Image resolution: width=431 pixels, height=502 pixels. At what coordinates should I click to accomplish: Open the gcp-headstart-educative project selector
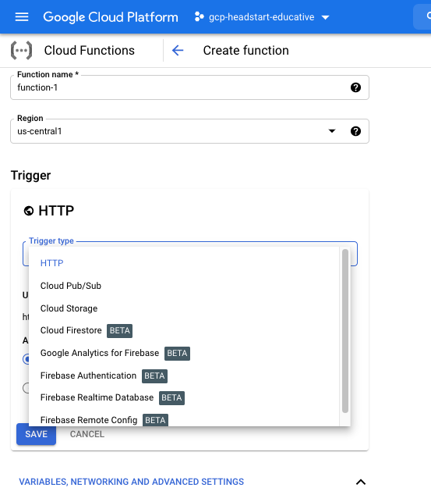262,17
